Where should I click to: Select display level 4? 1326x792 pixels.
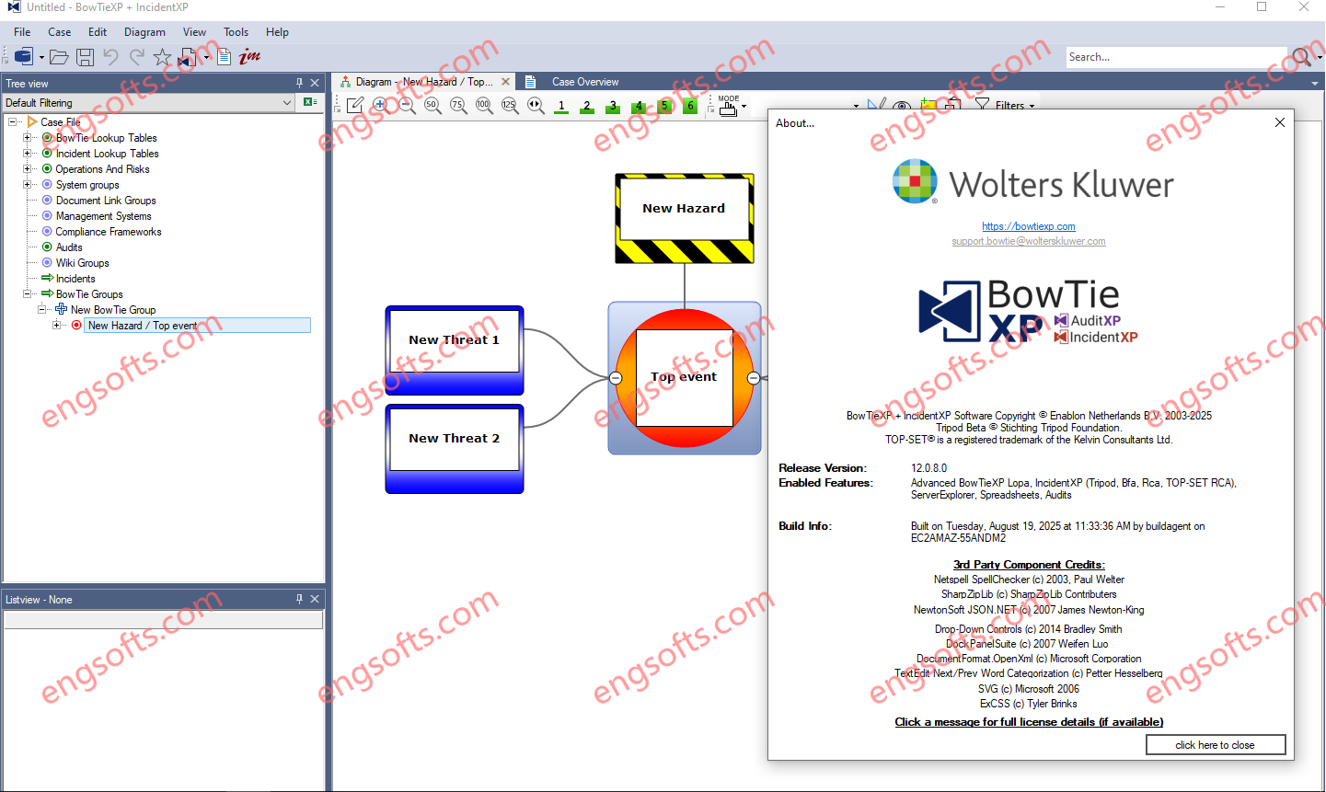click(639, 106)
